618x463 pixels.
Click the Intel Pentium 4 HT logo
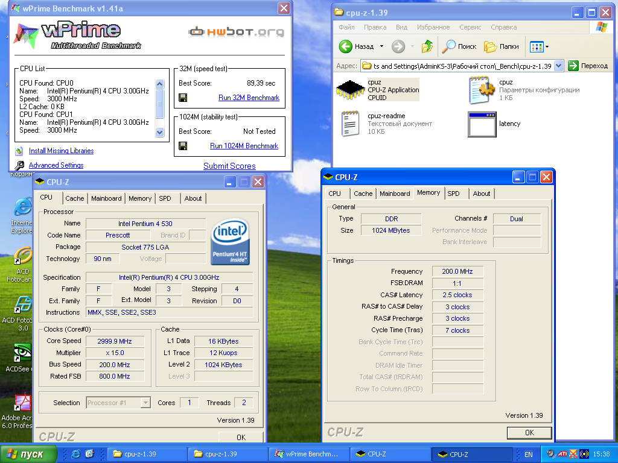(x=230, y=241)
